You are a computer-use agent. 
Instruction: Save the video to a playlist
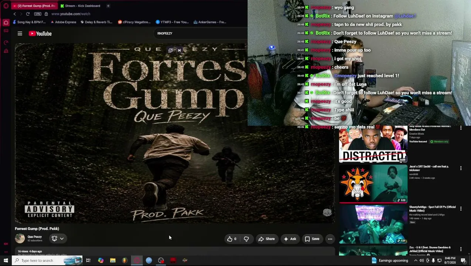[312, 239]
